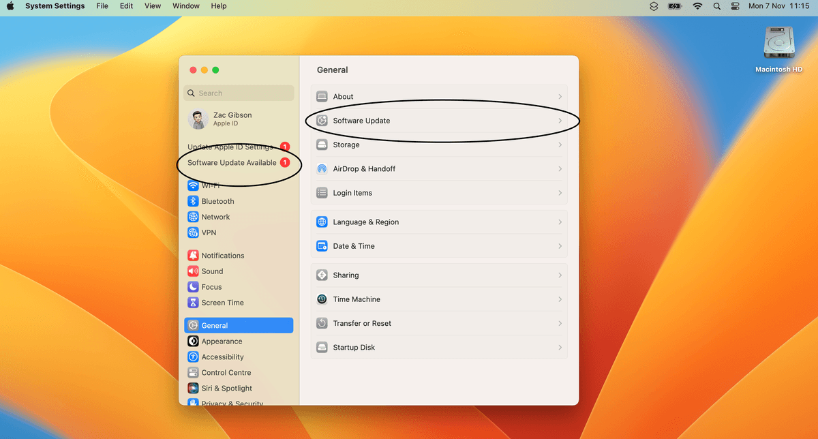Click the Apple ID label under name
The height and width of the screenshot is (439, 818).
point(226,124)
